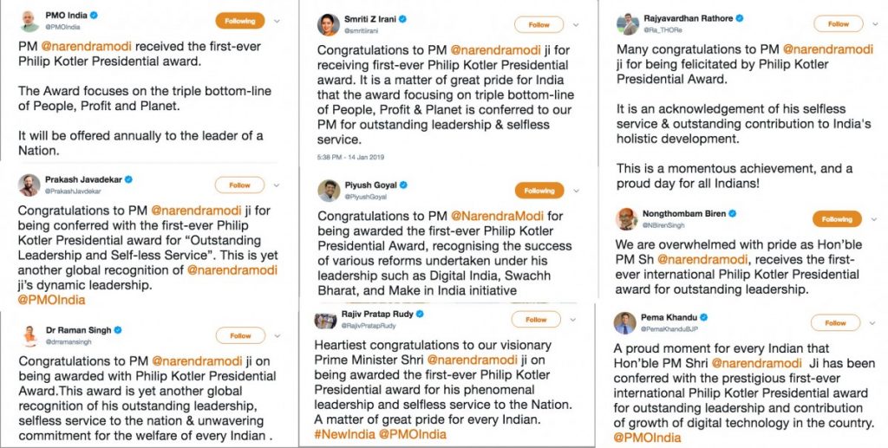
Task: Unfollow Piyush Goyal via Following button
Action: tap(539, 191)
